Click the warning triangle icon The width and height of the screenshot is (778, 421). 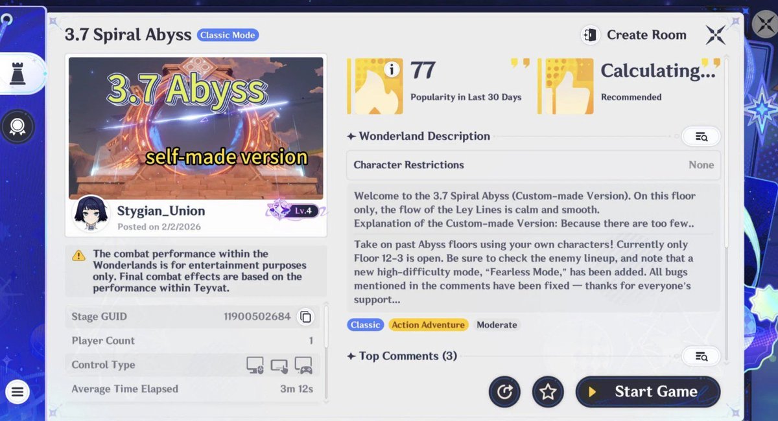(x=78, y=256)
